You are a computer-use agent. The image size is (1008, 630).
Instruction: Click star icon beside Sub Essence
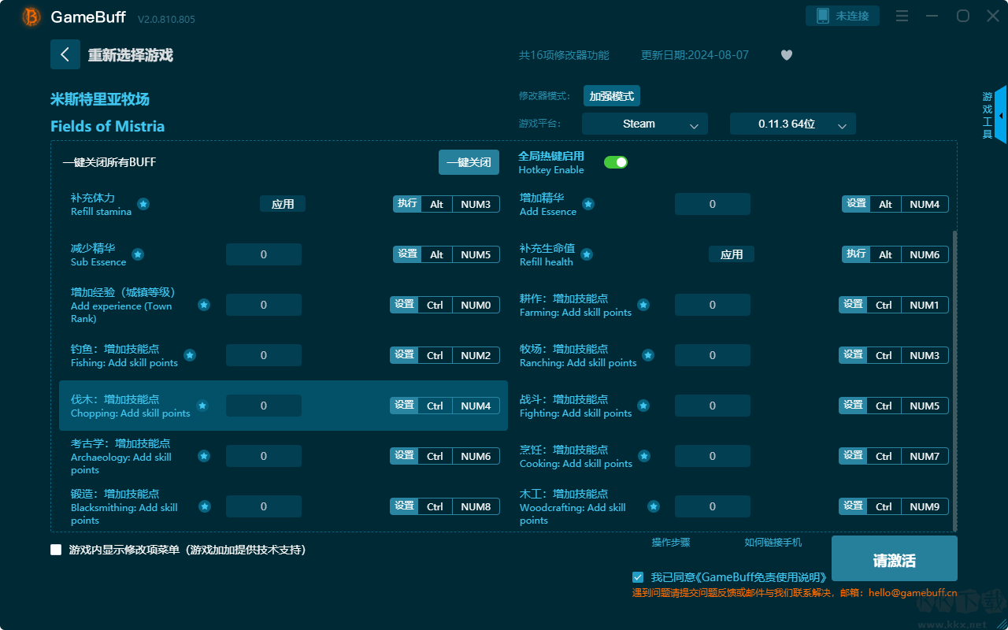point(138,254)
